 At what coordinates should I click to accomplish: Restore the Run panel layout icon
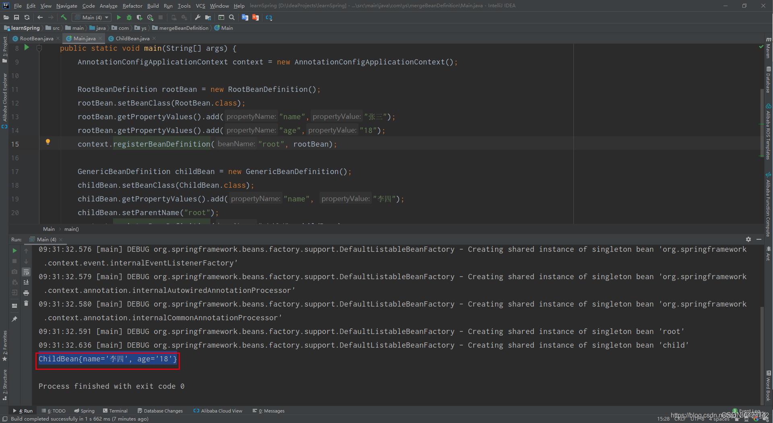14,306
